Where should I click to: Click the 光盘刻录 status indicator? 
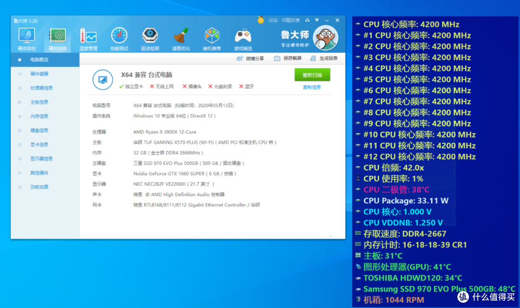click(x=220, y=86)
